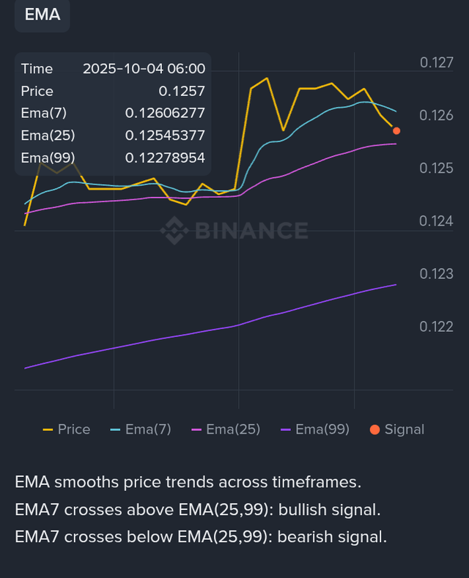469x578 pixels.
Task: Click the Ema(25) value 0.12545377
Action: coord(165,135)
